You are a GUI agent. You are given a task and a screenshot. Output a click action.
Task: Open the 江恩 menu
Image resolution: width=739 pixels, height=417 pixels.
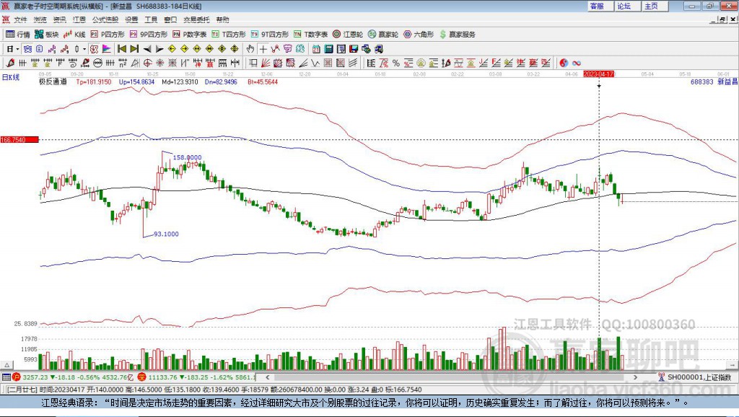(79, 19)
